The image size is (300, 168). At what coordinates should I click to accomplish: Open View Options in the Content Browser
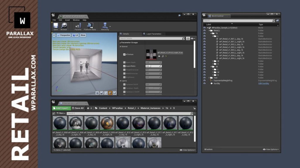[187, 150]
